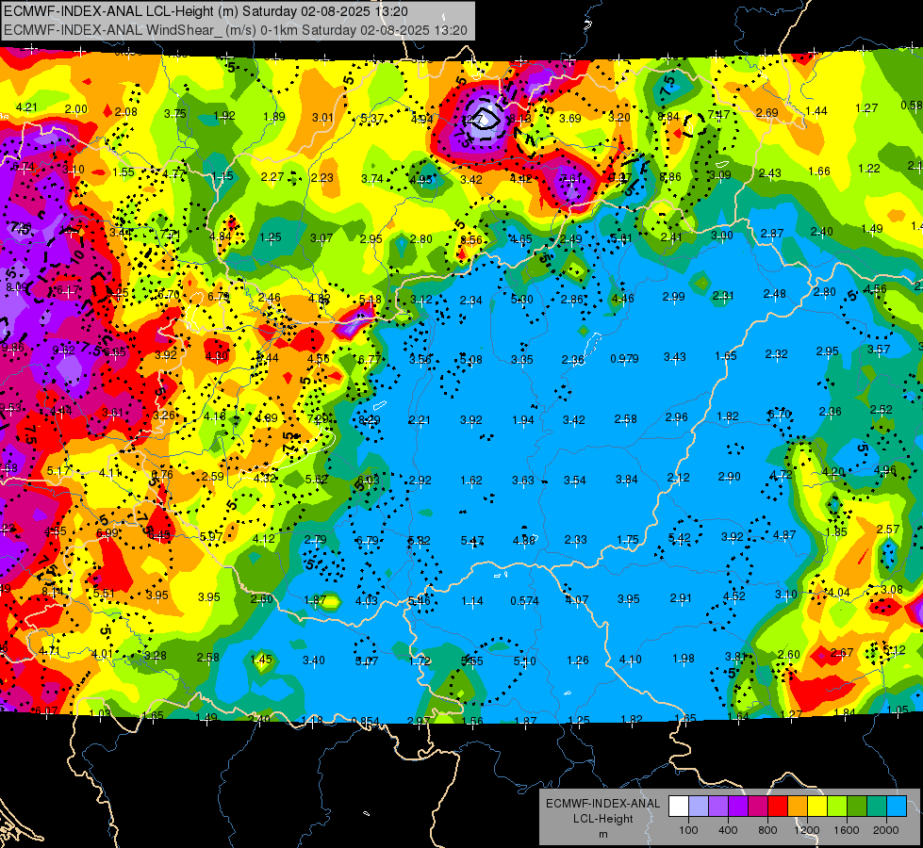Click the wind shear value 4.46
923x848 pixels.
622,299
